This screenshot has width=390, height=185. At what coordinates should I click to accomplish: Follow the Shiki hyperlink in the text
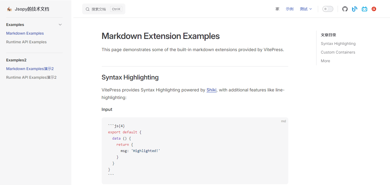click(211, 90)
